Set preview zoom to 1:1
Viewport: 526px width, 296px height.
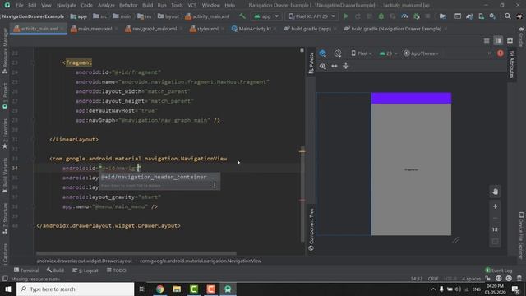pyautogui.click(x=495, y=229)
